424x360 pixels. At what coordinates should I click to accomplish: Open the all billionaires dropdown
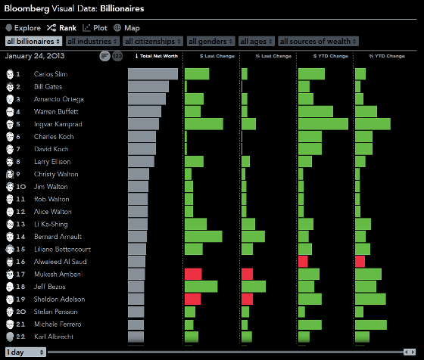(33, 42)
